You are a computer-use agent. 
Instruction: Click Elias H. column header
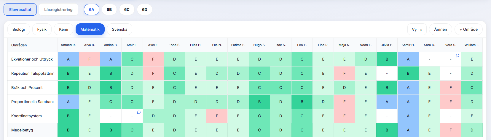(x=196, y=45)
